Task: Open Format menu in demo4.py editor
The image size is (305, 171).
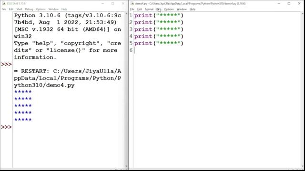Action: coord(149,9)
